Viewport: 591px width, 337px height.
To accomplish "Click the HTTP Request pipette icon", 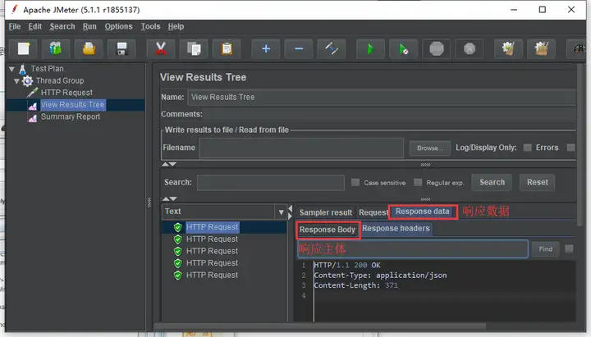I will click(x=32, y=93).
